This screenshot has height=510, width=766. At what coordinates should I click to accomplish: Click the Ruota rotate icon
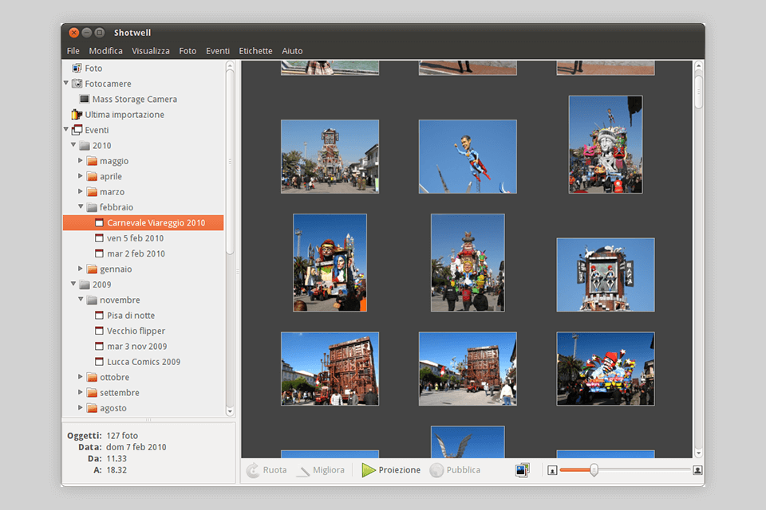coord(253,470)
